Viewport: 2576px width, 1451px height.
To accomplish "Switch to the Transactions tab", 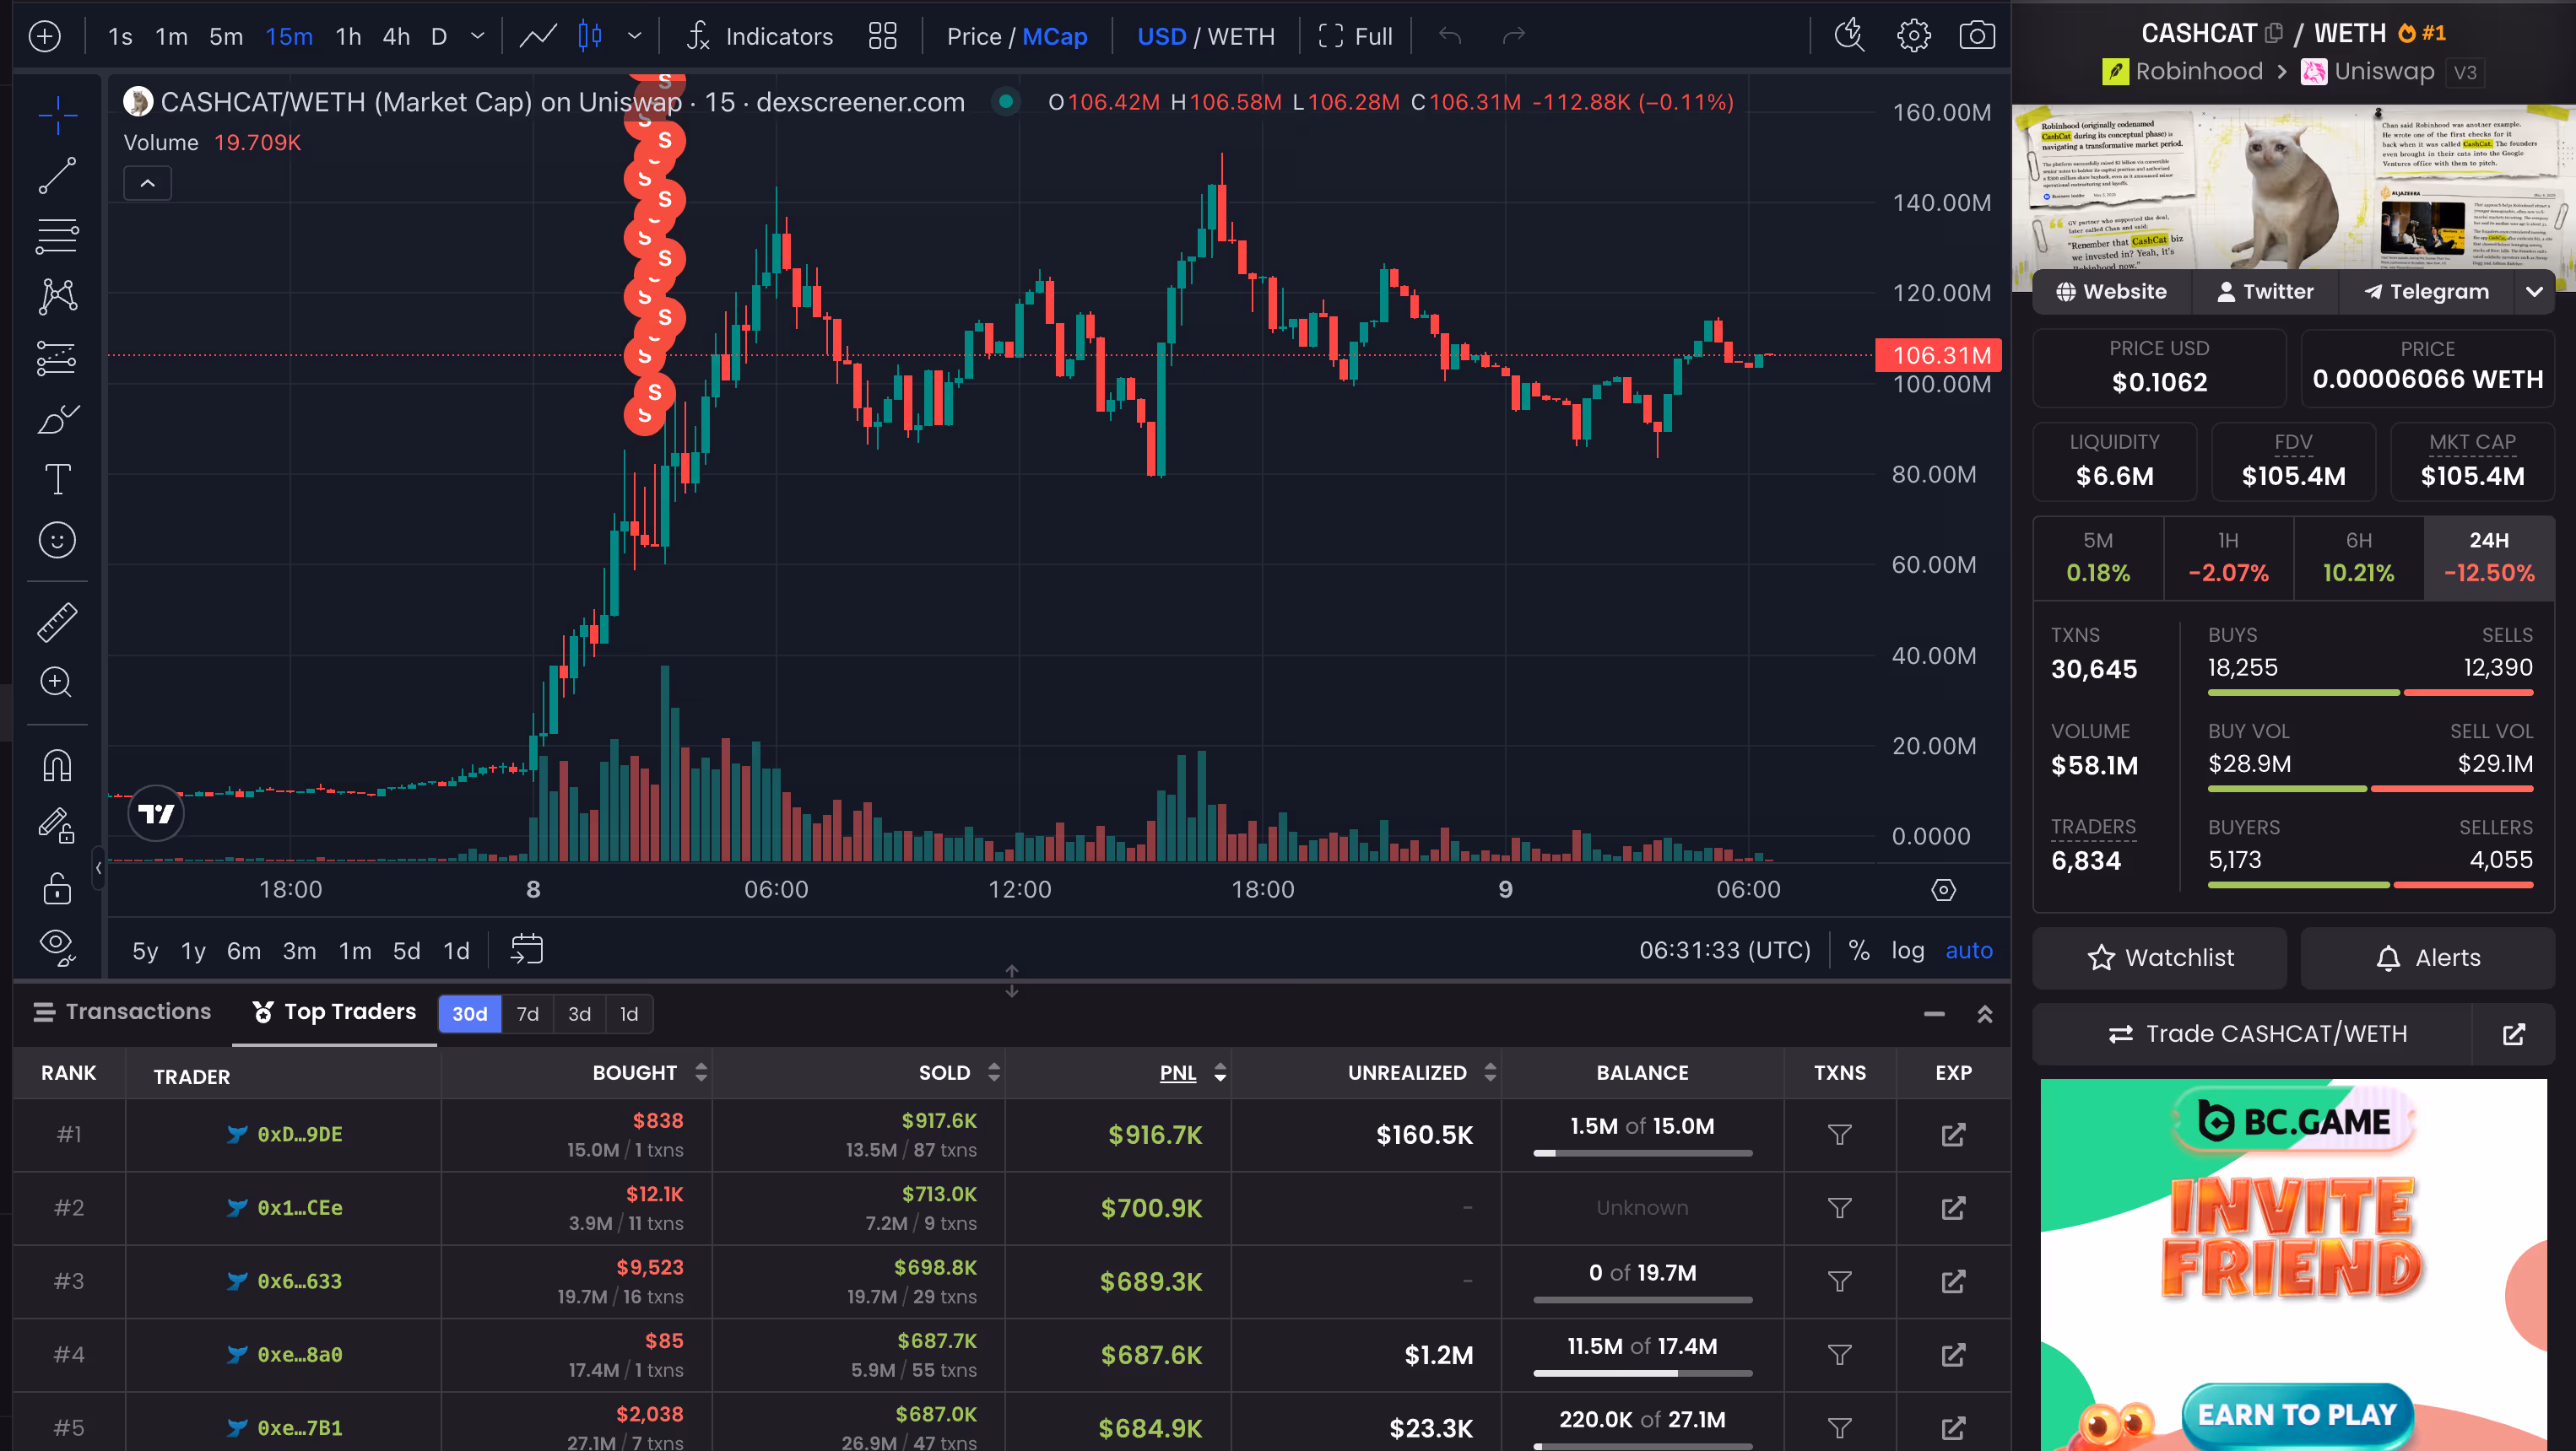I will tap(122, 1011).
